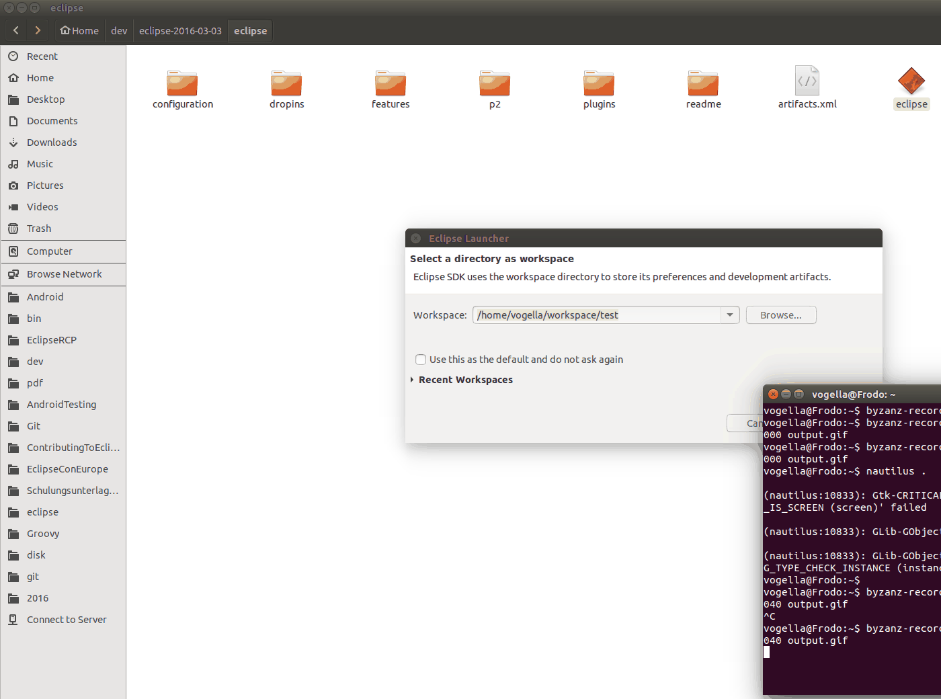Open the Groovy bookmark

coord(63,534)
